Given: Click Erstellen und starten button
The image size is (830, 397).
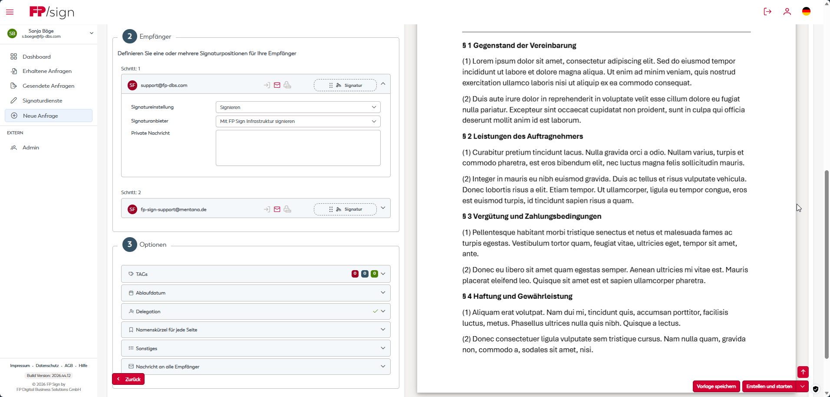Looking at the screenshot, I should point(769,386).
